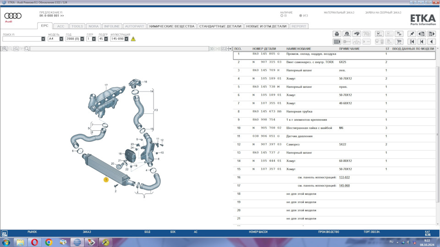Jump to first record arrow button
Screen dimensions: 440x247
click(412, 42)
